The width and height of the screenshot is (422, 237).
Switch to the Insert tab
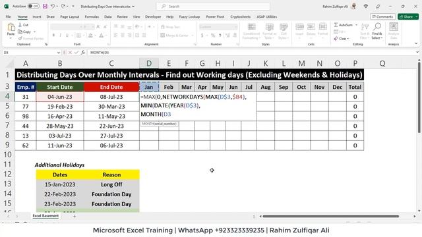point(37,16)
